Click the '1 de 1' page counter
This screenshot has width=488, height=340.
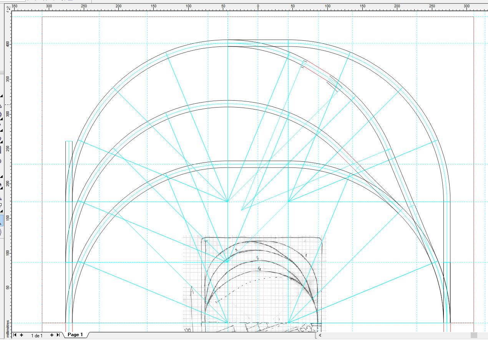pyautogui.click(x=37, y=335)
